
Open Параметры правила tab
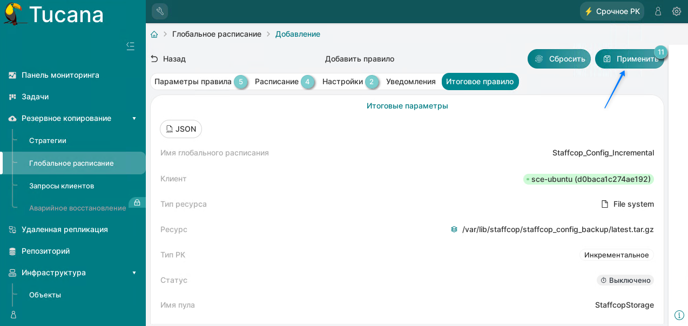pos(193,81)
